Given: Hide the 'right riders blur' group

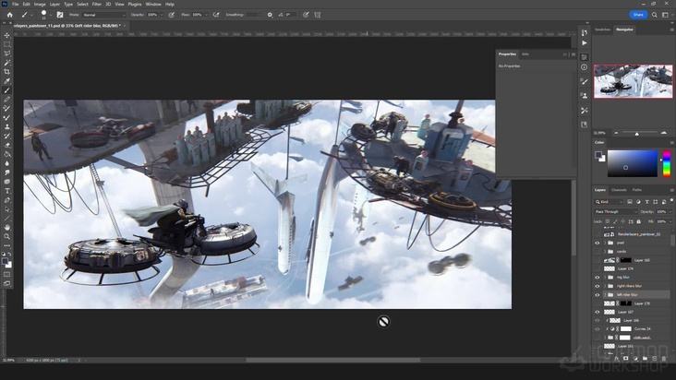Looking at the screenshot, I should pos(598,286).
